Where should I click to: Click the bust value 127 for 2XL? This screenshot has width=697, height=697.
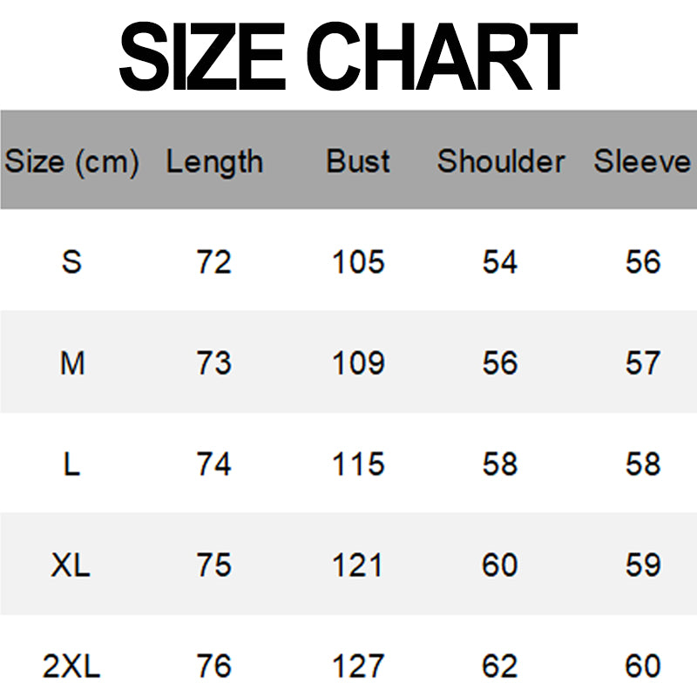click(358, 667)
